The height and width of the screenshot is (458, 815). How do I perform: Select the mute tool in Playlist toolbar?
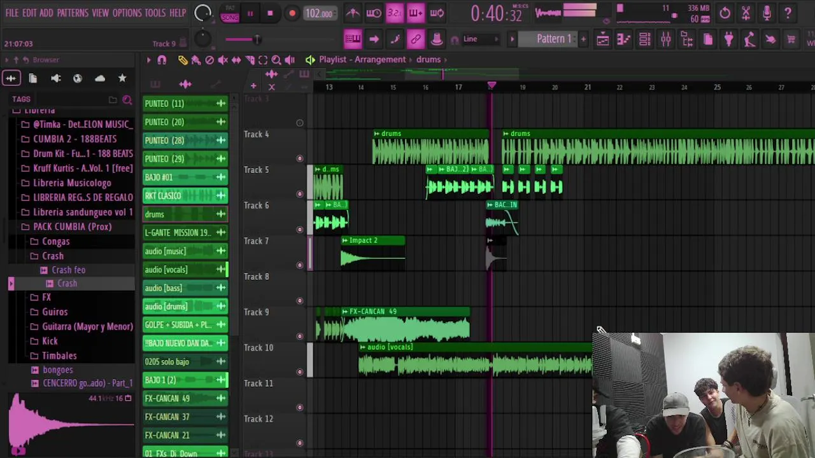pos(223,60)
